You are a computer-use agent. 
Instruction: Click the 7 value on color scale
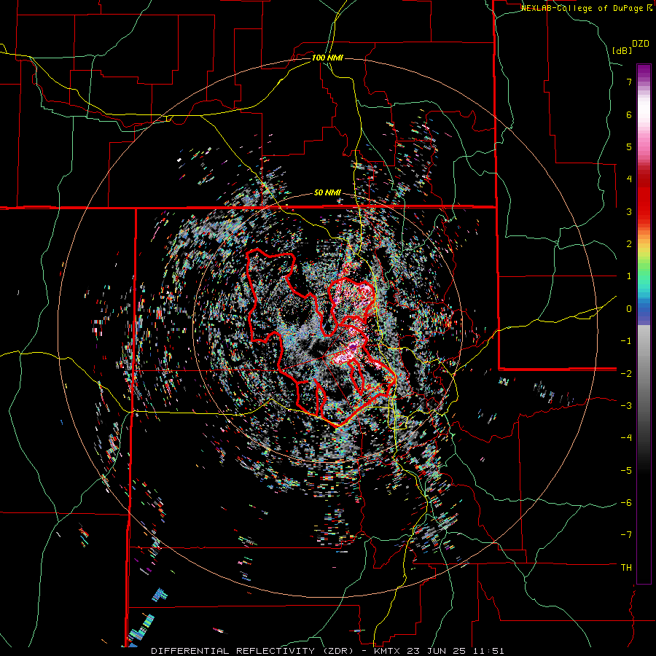629,82
